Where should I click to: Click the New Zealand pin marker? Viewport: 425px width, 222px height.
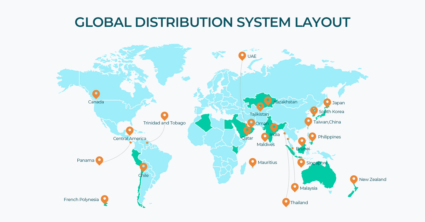354,179
